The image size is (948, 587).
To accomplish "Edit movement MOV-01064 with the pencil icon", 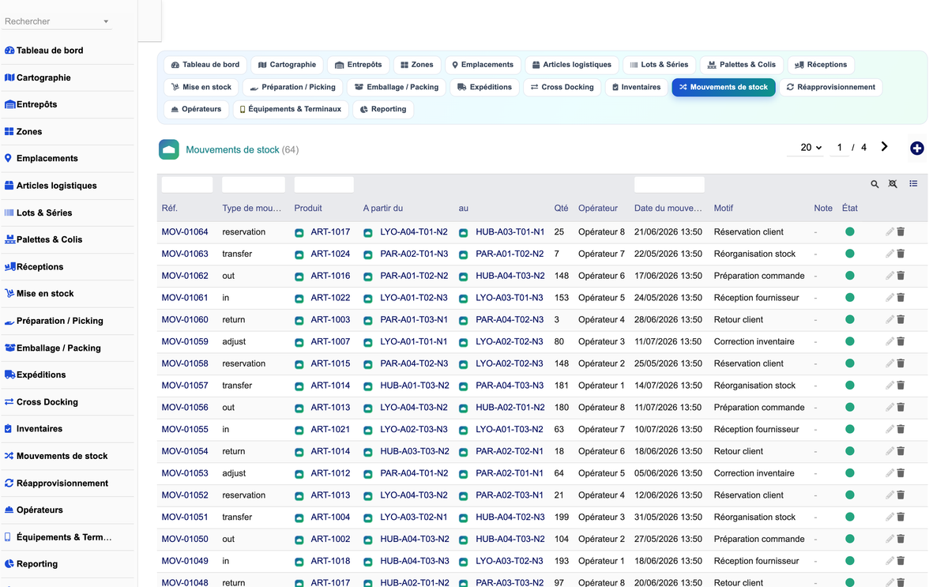I will pyautogui.click(x=890, y=232).
